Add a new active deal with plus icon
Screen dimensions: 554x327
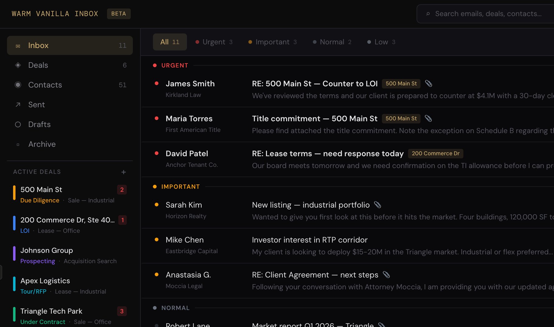pos(123,172)
